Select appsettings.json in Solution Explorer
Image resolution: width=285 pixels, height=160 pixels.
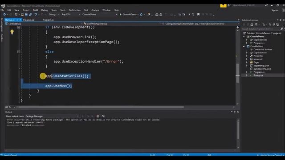tap(261, 66)
